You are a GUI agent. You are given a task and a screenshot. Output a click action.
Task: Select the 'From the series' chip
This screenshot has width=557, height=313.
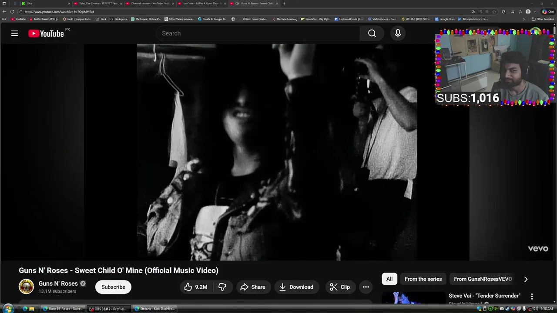423,279
